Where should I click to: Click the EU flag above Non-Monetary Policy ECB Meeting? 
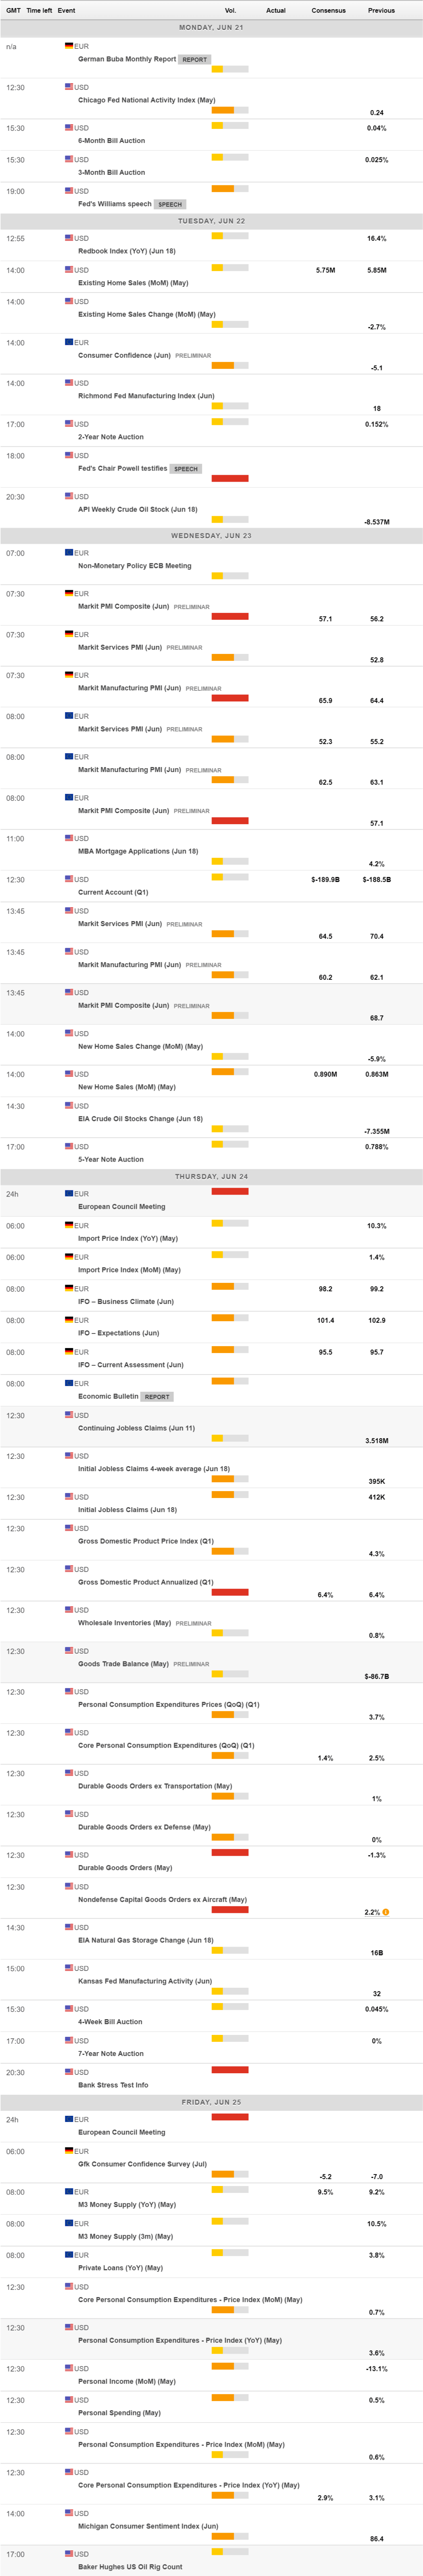tap(69, 552)
